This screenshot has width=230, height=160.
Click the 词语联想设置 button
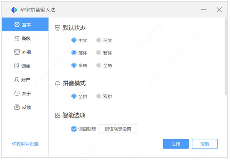pos(118,129)
